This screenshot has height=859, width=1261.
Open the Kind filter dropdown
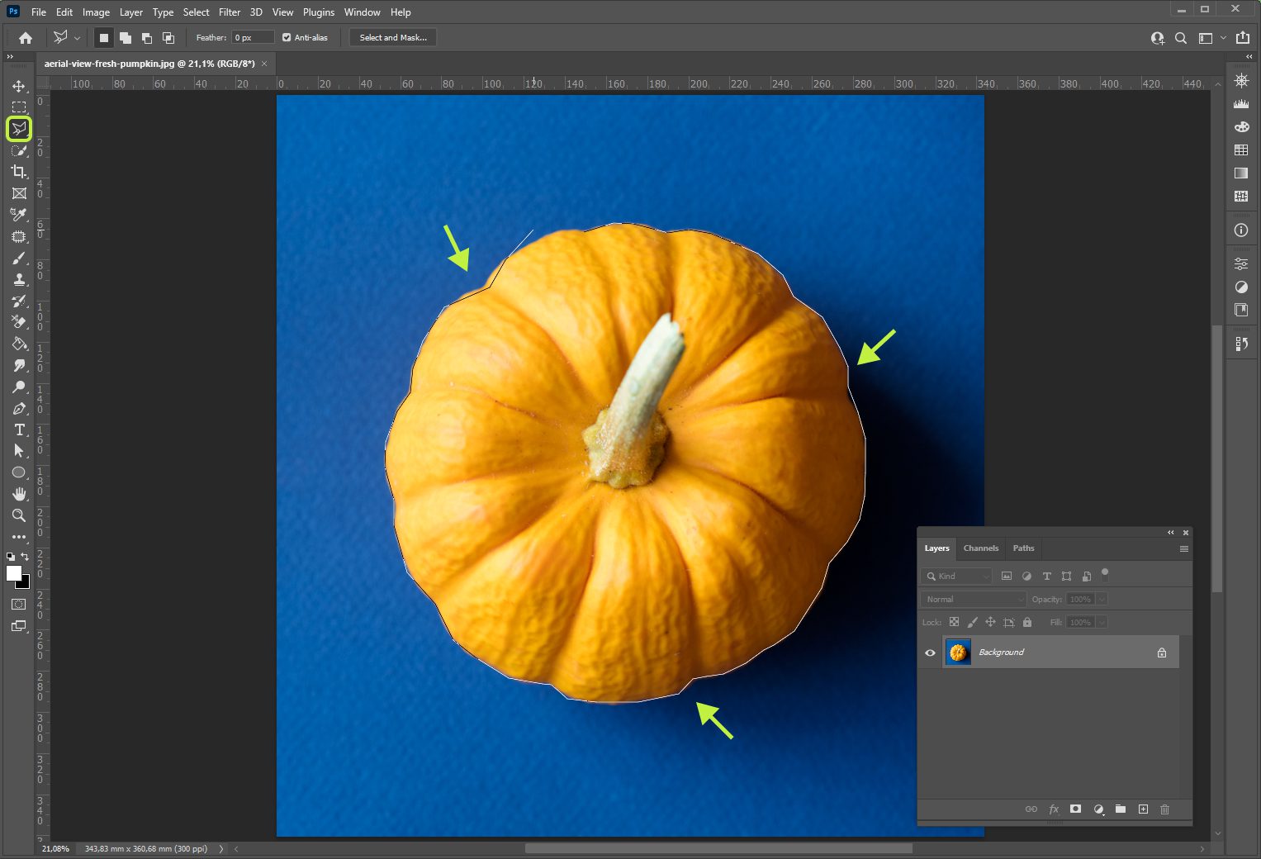click(x=956, y=576)
